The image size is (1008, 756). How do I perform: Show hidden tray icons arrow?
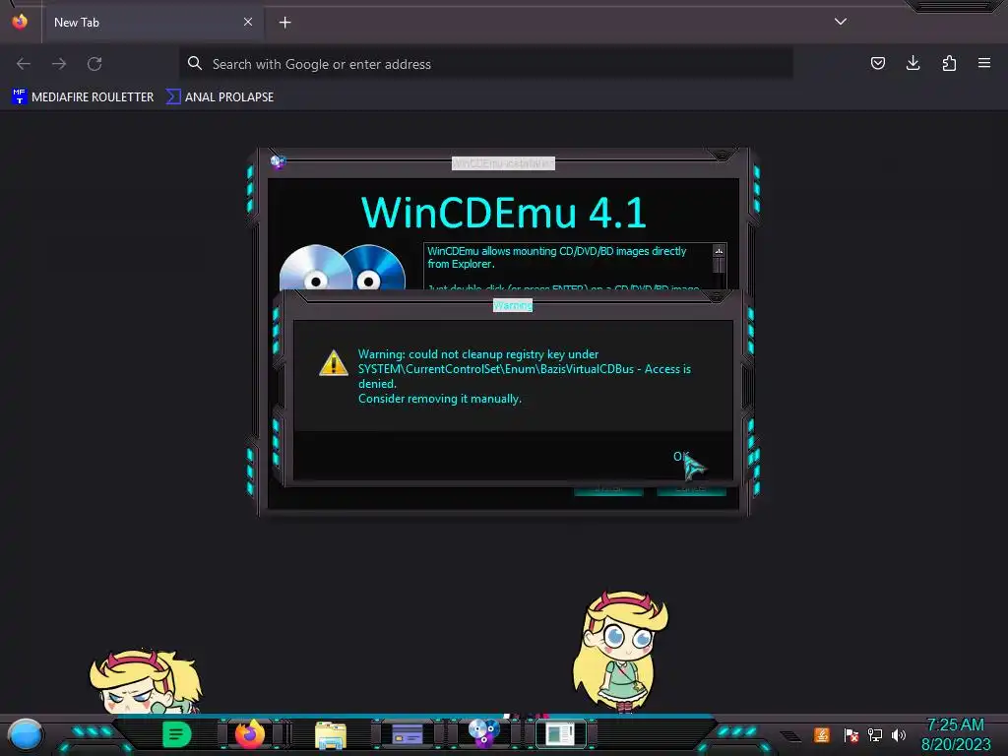pos(790,736)
